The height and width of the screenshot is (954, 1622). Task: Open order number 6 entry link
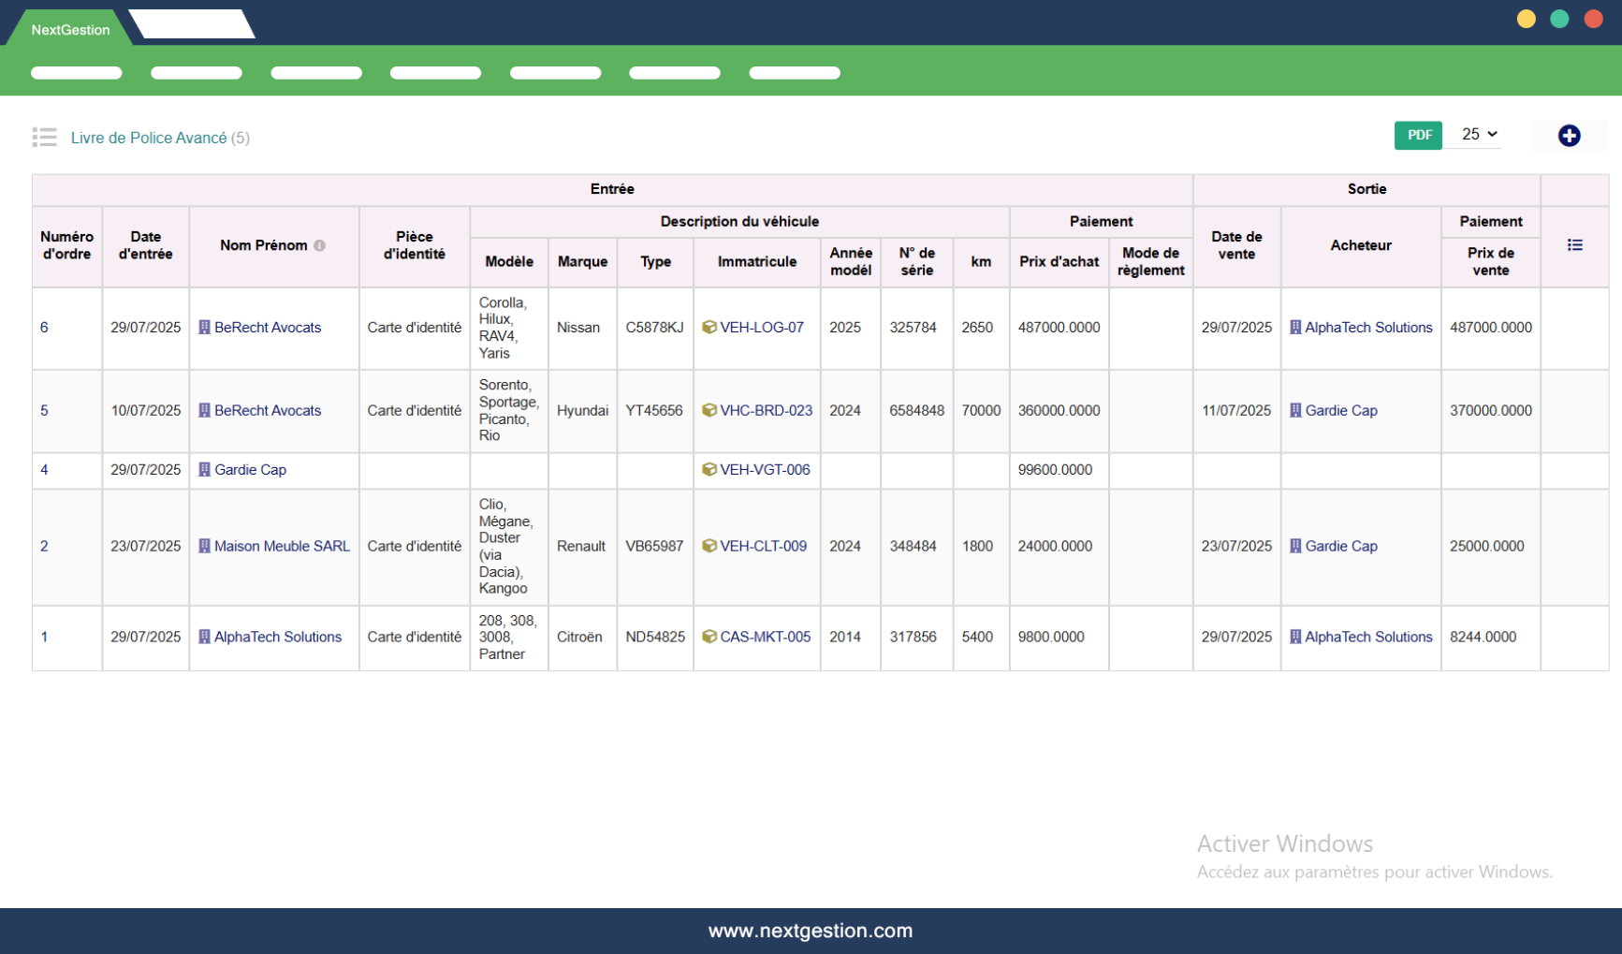(x=44, y=328)
